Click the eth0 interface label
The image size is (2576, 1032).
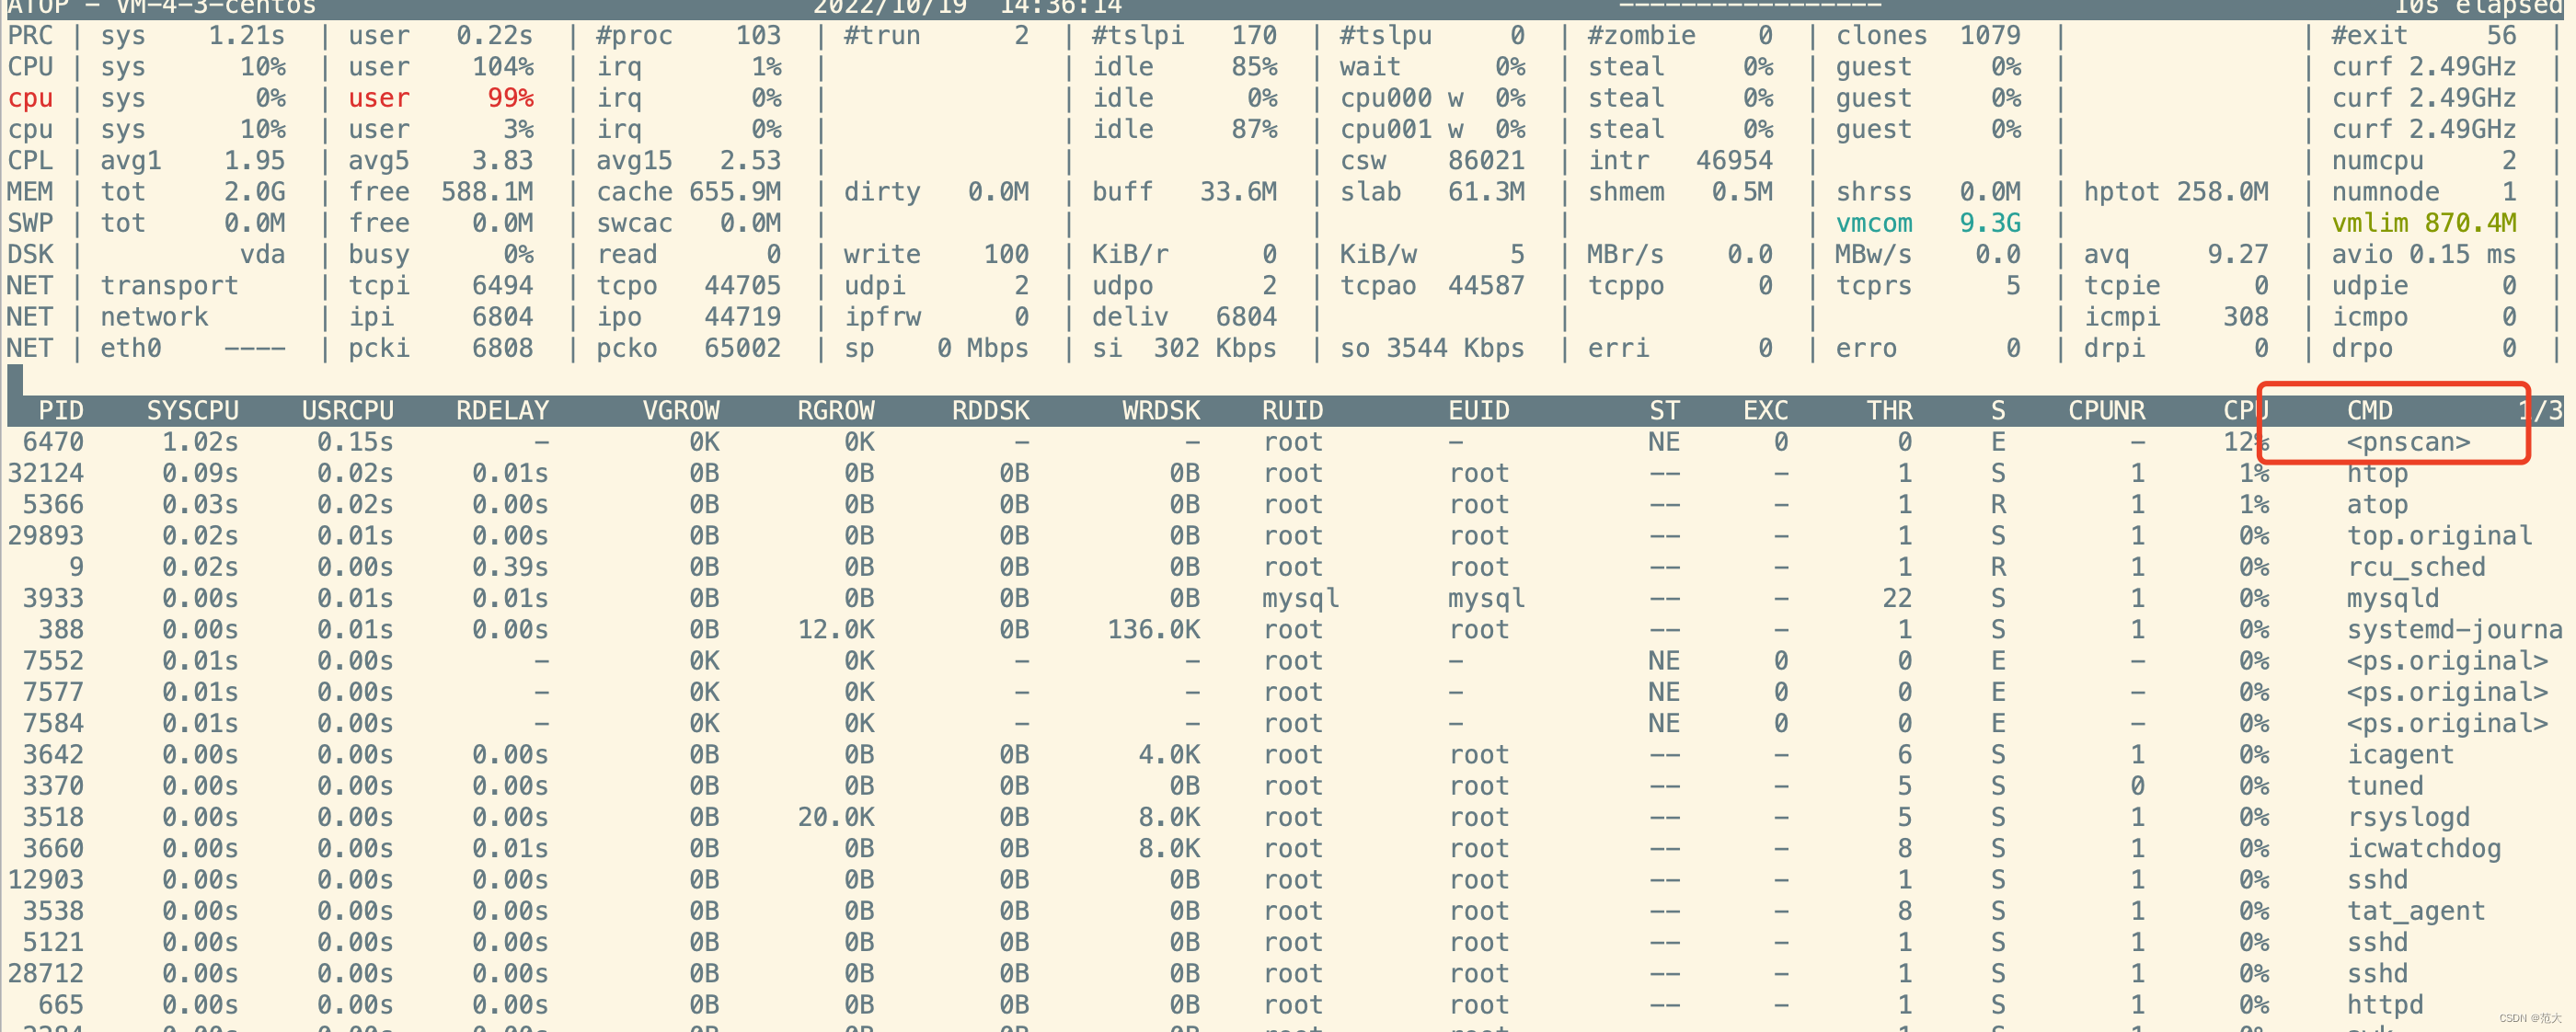coord(131,348)
